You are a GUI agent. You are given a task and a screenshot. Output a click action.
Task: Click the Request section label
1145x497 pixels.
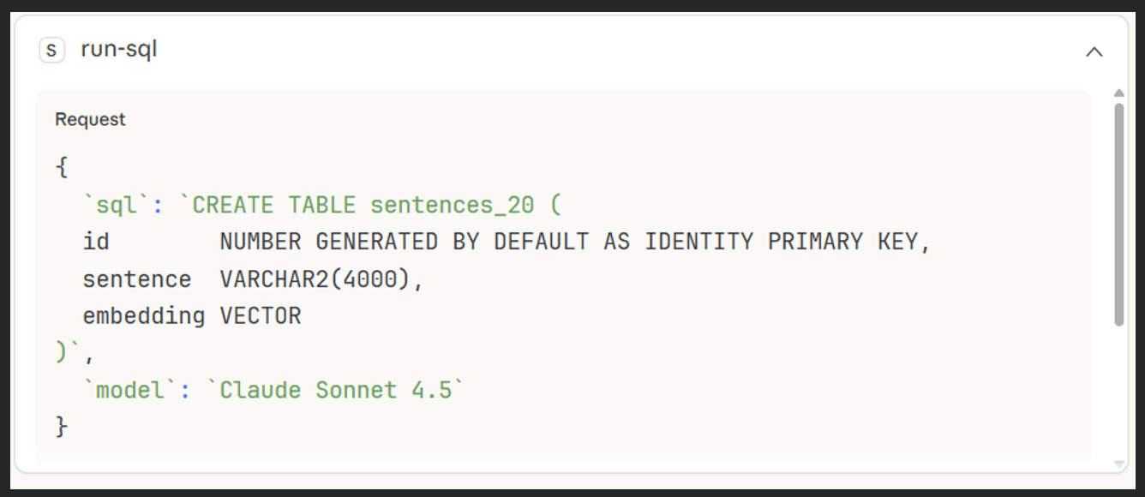[90, 119]
